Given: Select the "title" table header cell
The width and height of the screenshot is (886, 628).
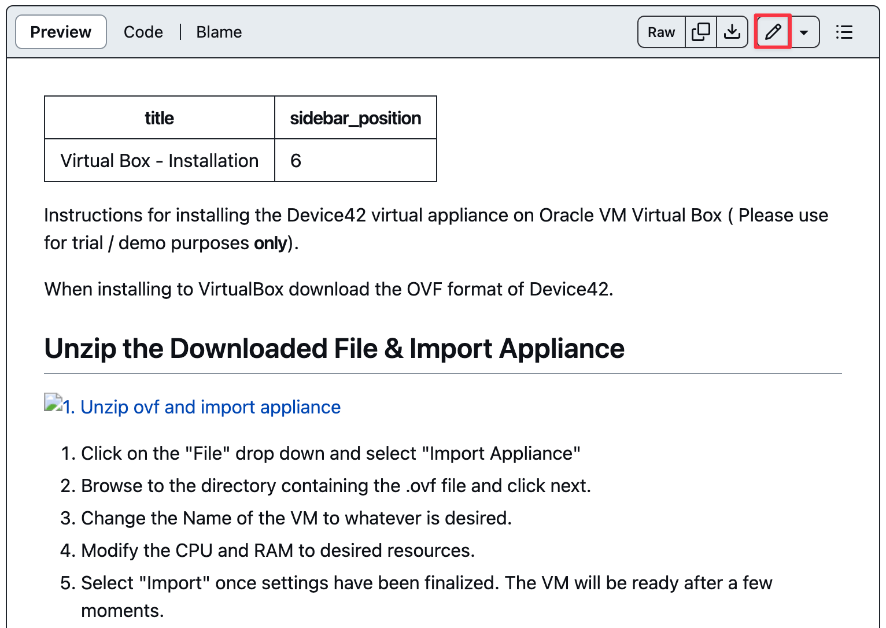Looking at the screenshot, I should pyautogui.click(x=159, y=118).
